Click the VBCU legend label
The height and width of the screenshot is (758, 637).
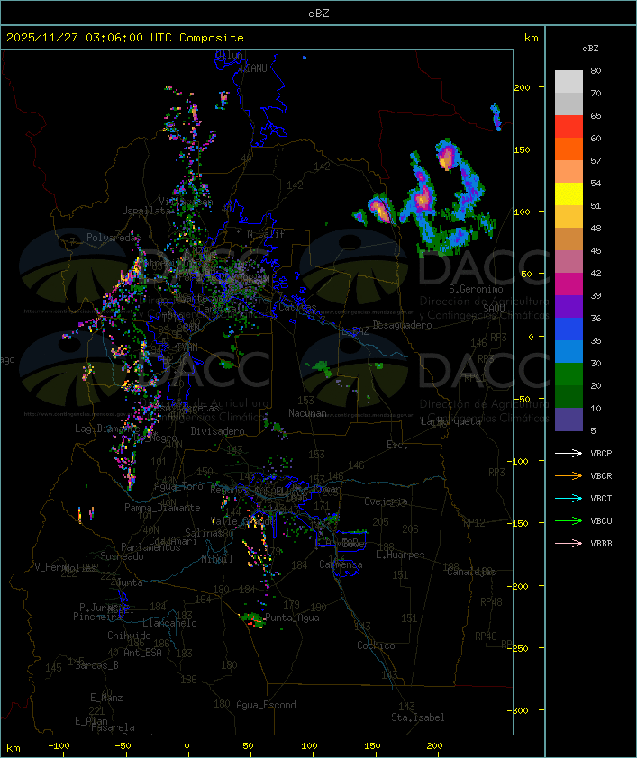[601, 520]
